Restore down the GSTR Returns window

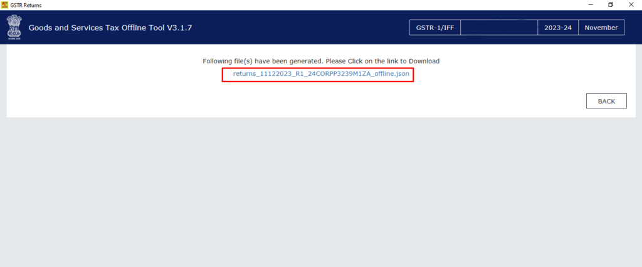point(611,5)
